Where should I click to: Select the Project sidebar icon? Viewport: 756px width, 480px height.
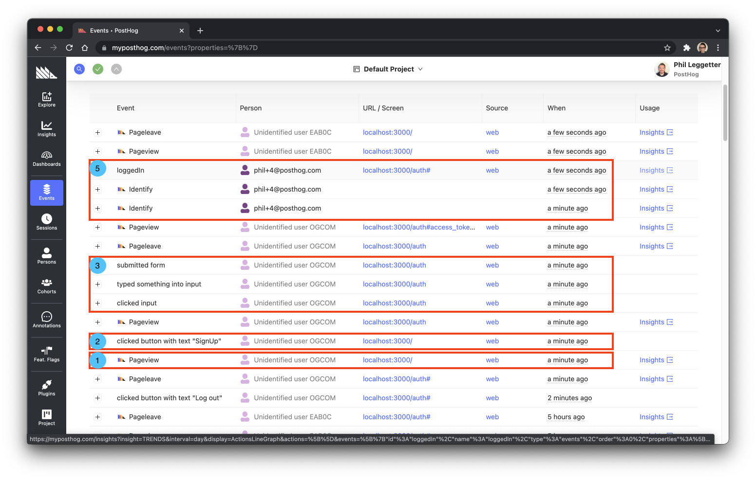(46, 417)
